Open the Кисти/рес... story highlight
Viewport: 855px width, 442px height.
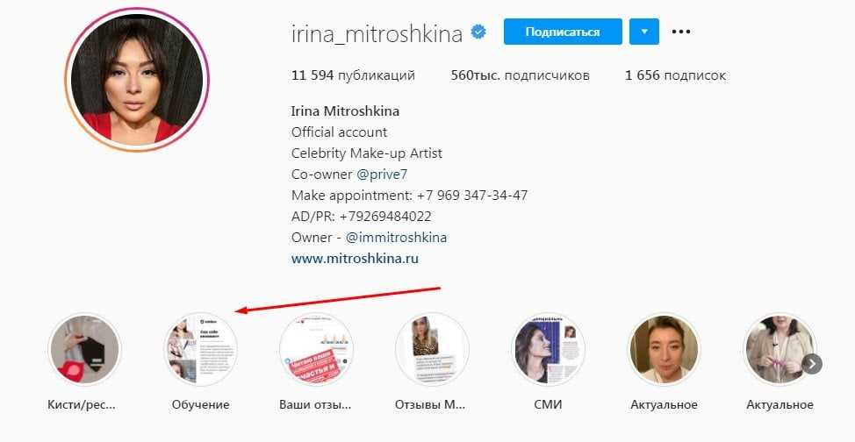[x=84, y=349]
